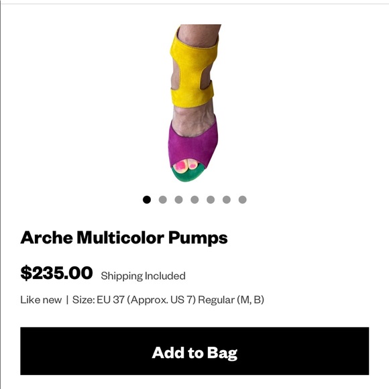Open the last (seventh) carousel dot
The image size is (389, 389).
(x=242, y=199)
